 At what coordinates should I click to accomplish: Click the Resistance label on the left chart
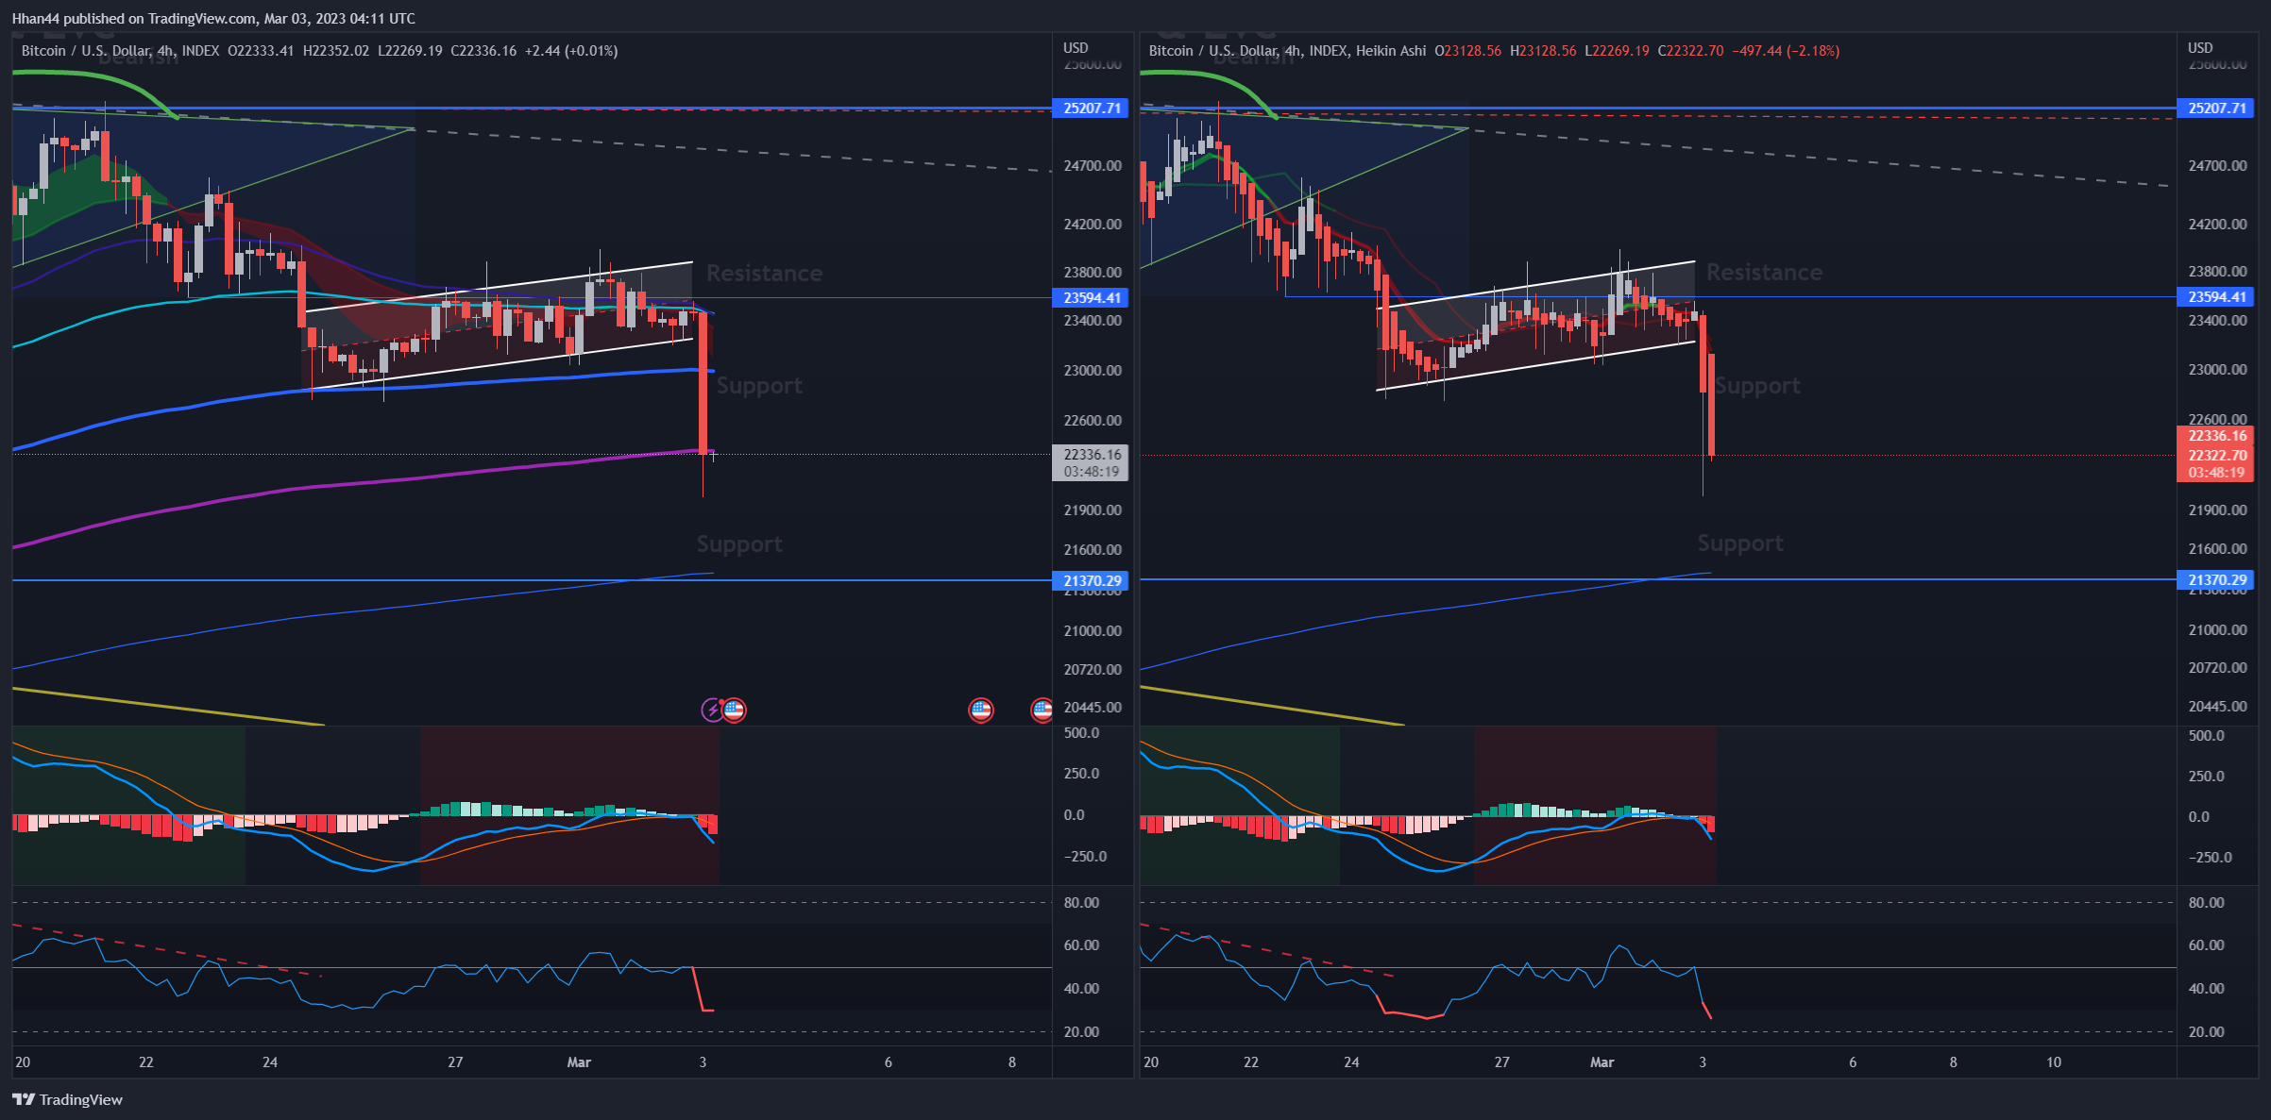point(764,273)
